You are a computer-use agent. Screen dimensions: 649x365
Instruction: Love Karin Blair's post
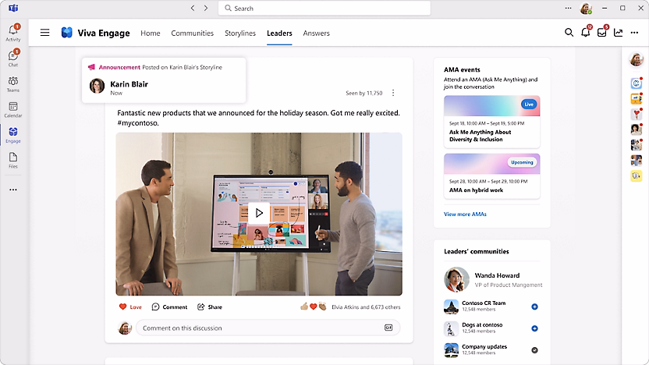point(130,307)
